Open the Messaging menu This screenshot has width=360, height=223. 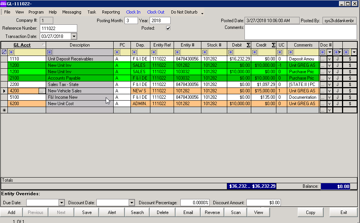(72, 12)
